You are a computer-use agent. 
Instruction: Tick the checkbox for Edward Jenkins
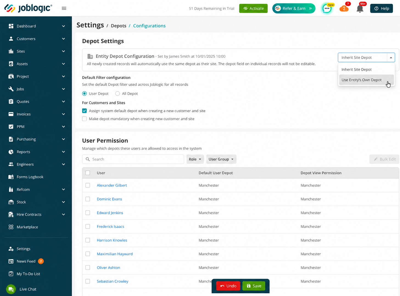pos(88,213)
